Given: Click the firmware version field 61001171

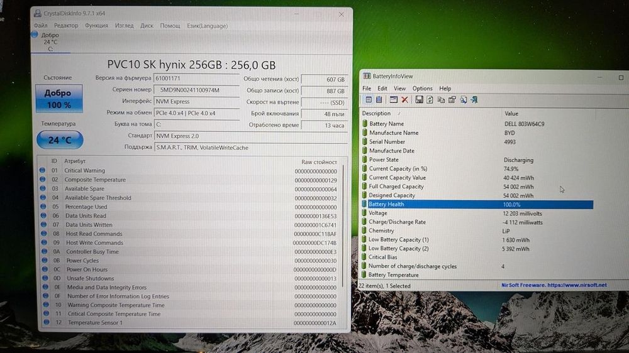Looking at the screenshot, I should (x=196, y=79).
